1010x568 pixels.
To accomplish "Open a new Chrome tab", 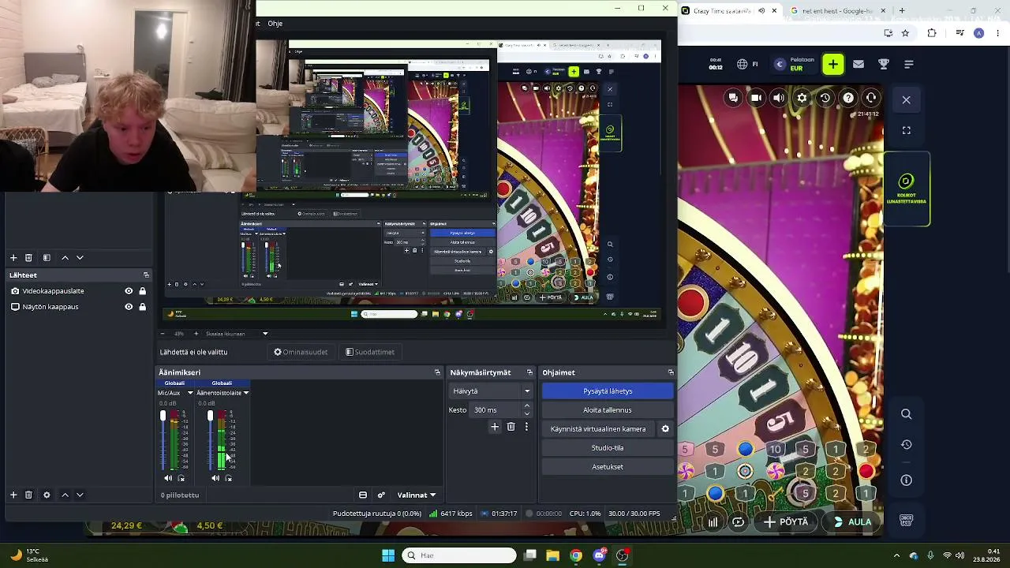I will click(x=902, y=11).
